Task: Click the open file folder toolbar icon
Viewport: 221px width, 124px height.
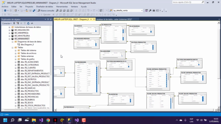Action: [x=27, y=11]
